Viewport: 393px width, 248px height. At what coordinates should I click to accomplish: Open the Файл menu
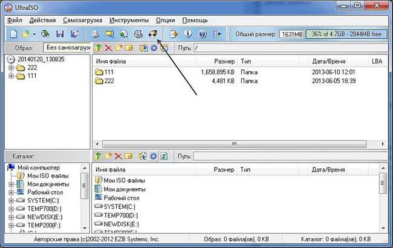coord(15,21)
